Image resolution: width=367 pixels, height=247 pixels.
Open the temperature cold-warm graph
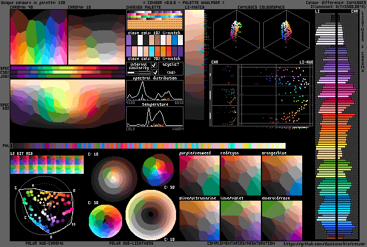point(154,117)
